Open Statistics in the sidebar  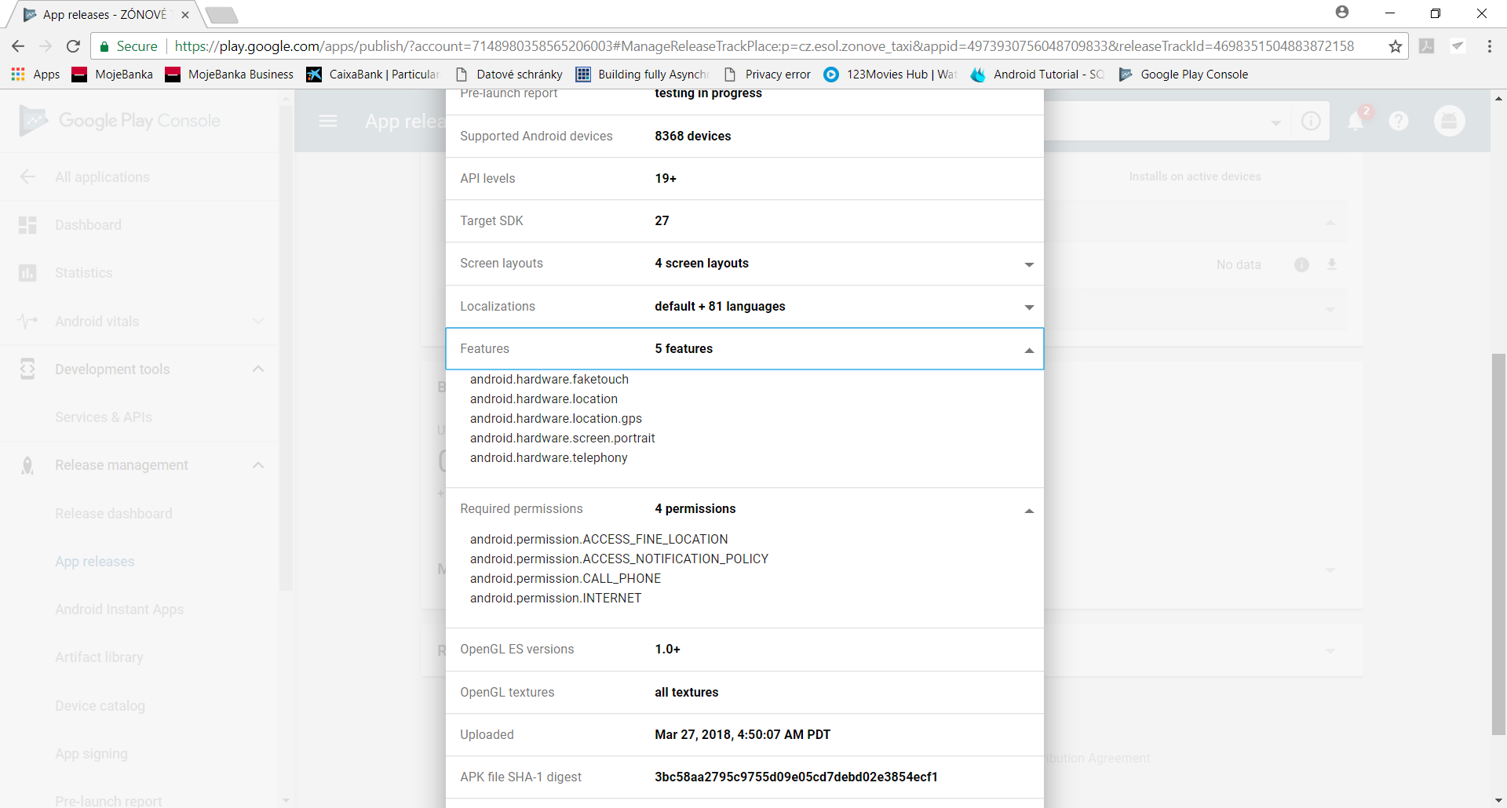pos(83,273)
